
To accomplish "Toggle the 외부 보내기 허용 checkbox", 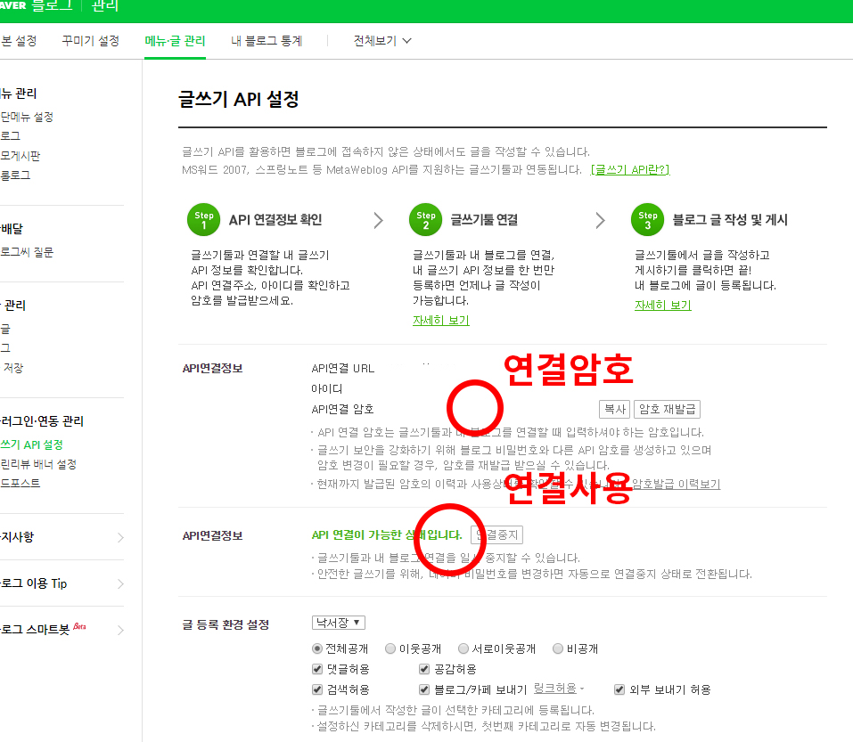I will coord(620,689).
